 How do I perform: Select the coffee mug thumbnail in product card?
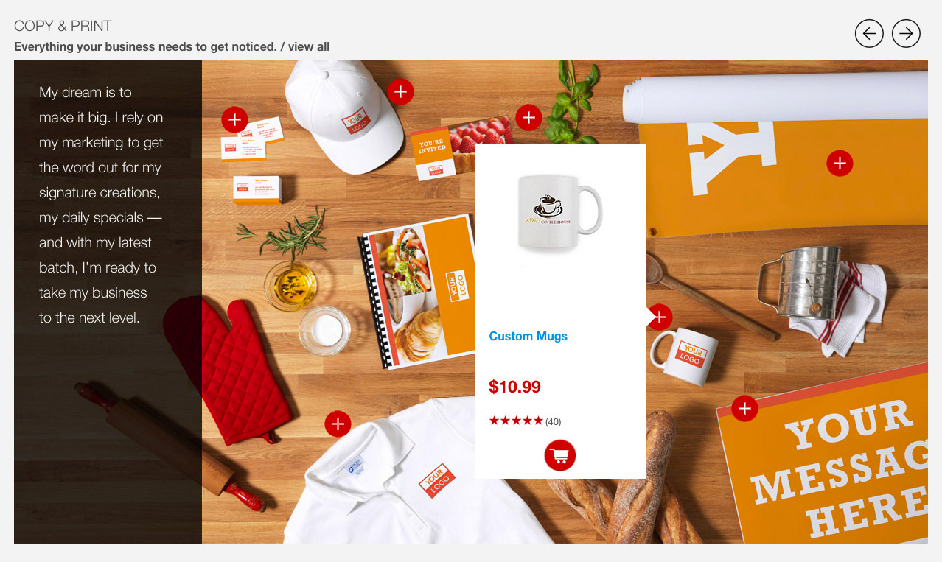560,211
